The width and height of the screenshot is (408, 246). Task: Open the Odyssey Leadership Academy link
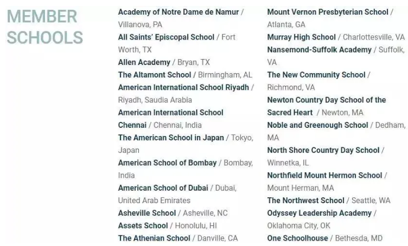pos(319,213)
